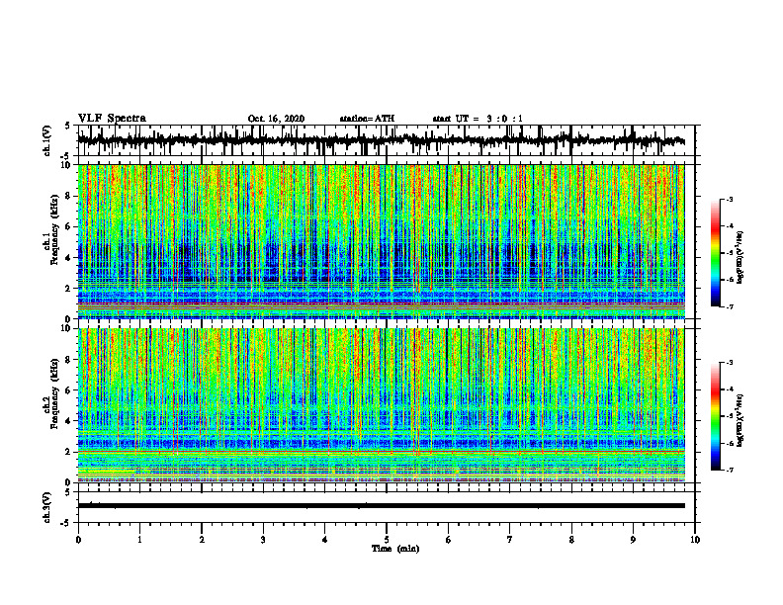The height and width of the screenshot is (605, 783).
Task: Click the time axis tick label "6"
Action: 449,540
